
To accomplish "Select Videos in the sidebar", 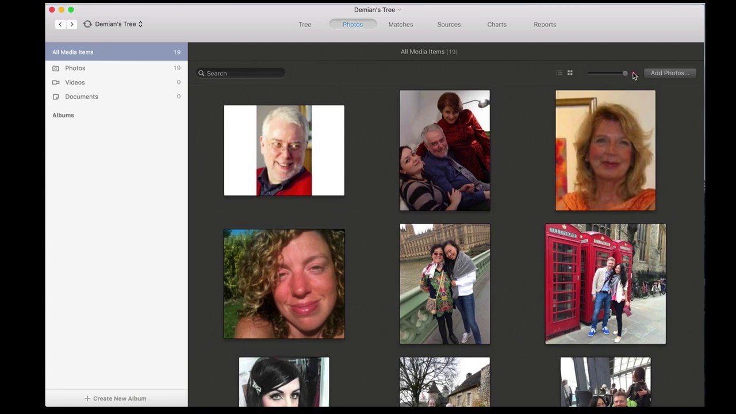I will (116, 82).
